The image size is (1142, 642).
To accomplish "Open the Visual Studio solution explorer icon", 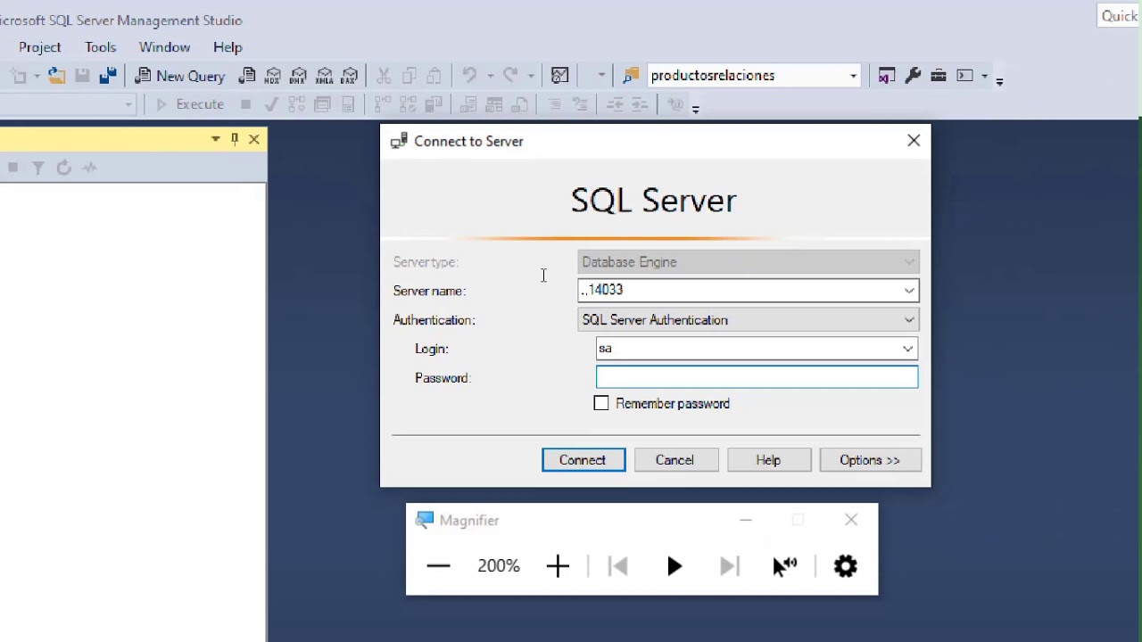I will pyautogui.click(x=886, y=76).
